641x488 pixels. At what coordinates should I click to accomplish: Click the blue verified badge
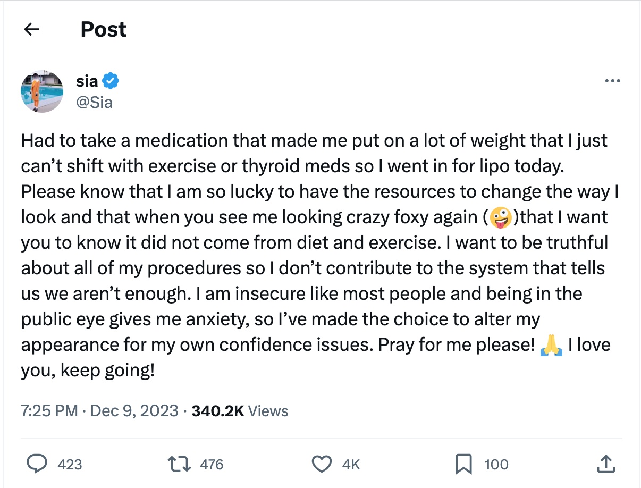click(x=111, y=81)
